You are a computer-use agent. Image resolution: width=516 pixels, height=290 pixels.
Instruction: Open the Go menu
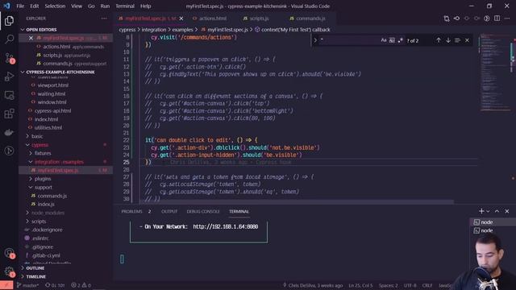pos(91,6)
